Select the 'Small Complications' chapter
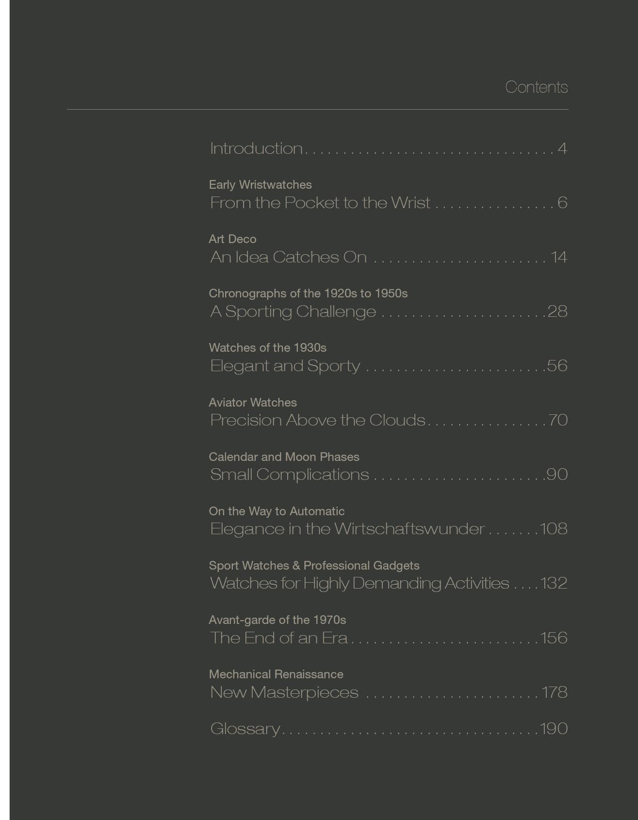This screenshot has width=638, height=820. pos(289,475)
